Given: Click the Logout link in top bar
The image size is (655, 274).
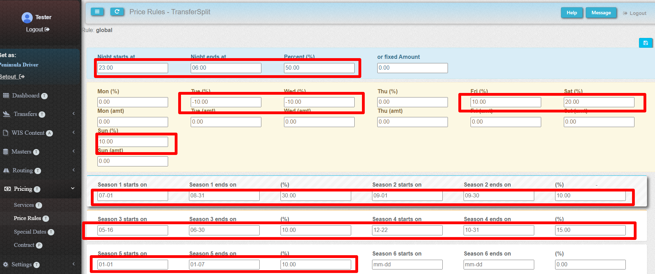Looking at the screenshot, I should click(x=634, y=13).
